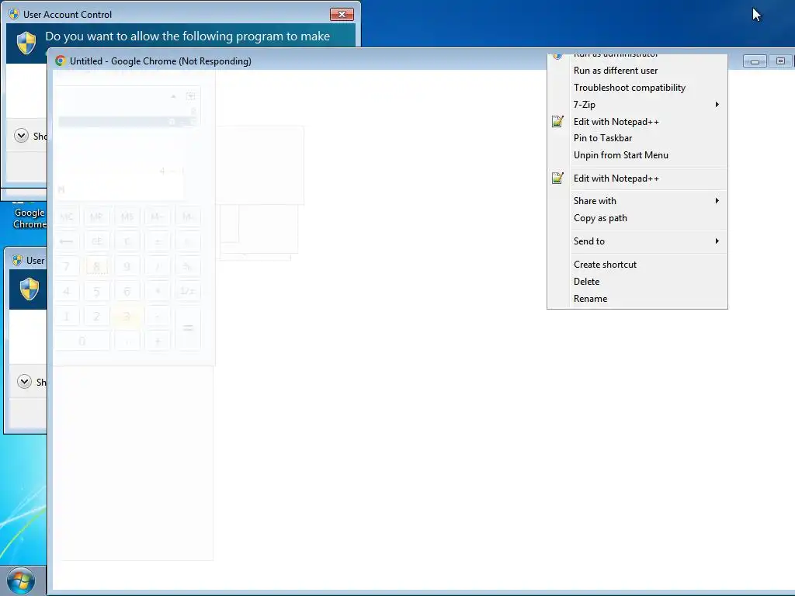Click the faded calculator 5 key
The height and width of the screenshot is (596, 795).
coord(96,292)
